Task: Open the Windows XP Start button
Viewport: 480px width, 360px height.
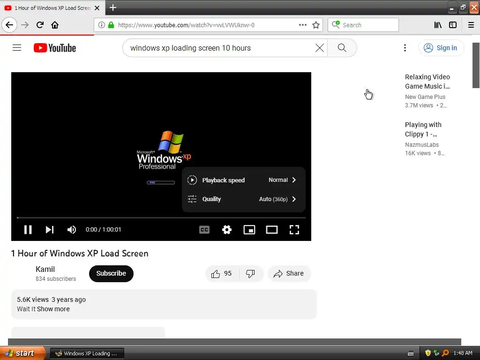Action: [22, 353]
